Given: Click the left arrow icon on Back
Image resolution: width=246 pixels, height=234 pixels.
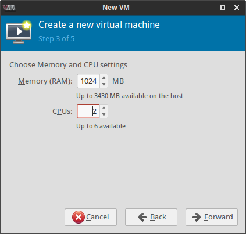Looking at the screenshot, I should (x=142, y=217).
